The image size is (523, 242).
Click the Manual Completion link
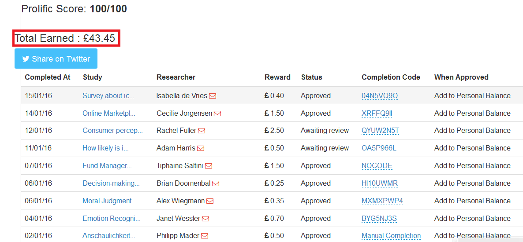pos(391,236)
